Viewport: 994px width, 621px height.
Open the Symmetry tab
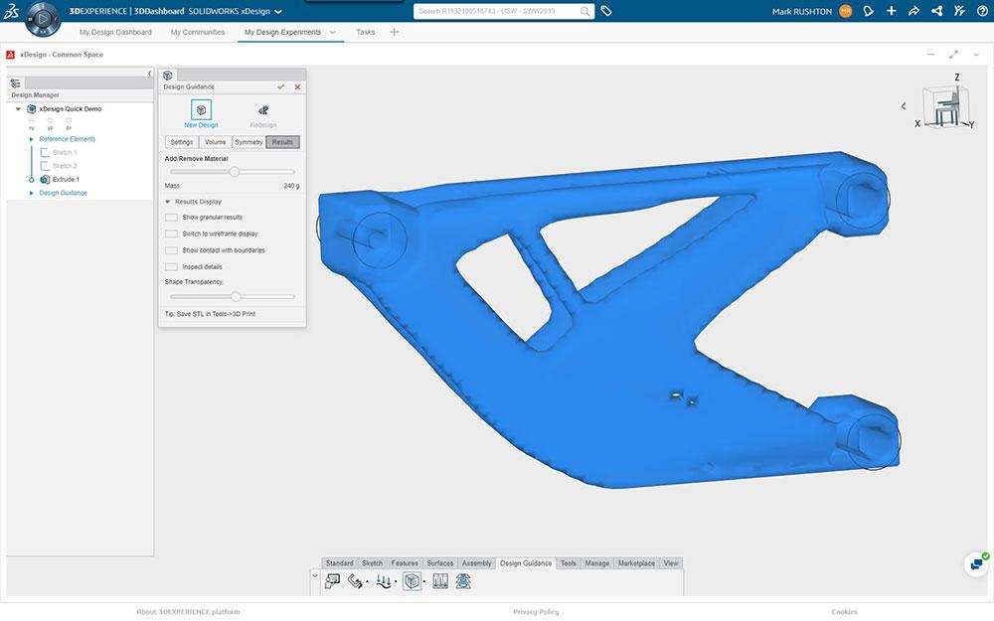click(x=248, y=142)
